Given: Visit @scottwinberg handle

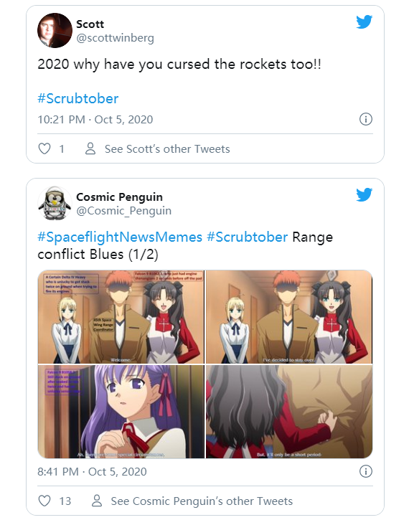Looking at the screenshot, I should tap(115, 38).
